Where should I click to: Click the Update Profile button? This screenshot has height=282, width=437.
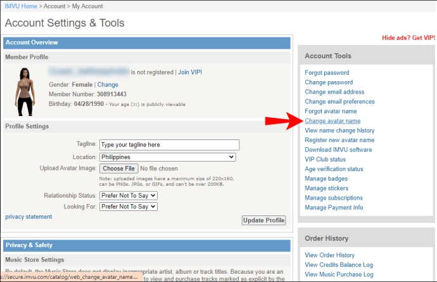pyautogui.click(x=263, y=221)
